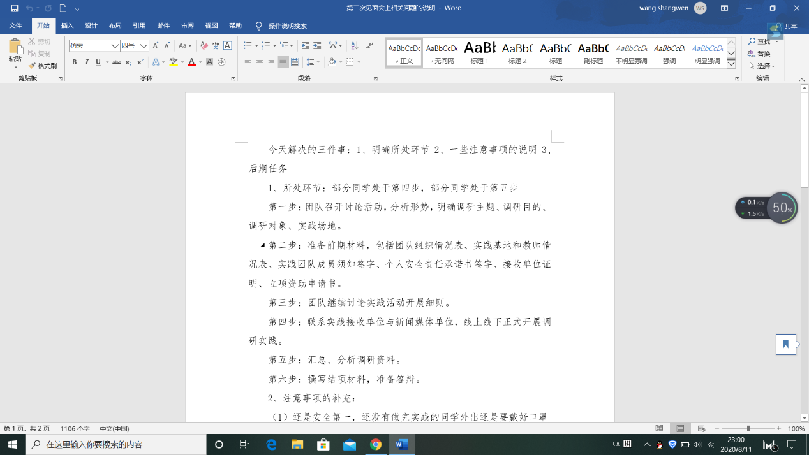
Task: Toggle Italic formatting
Action: pyautogui.click(x=86, y=62)
